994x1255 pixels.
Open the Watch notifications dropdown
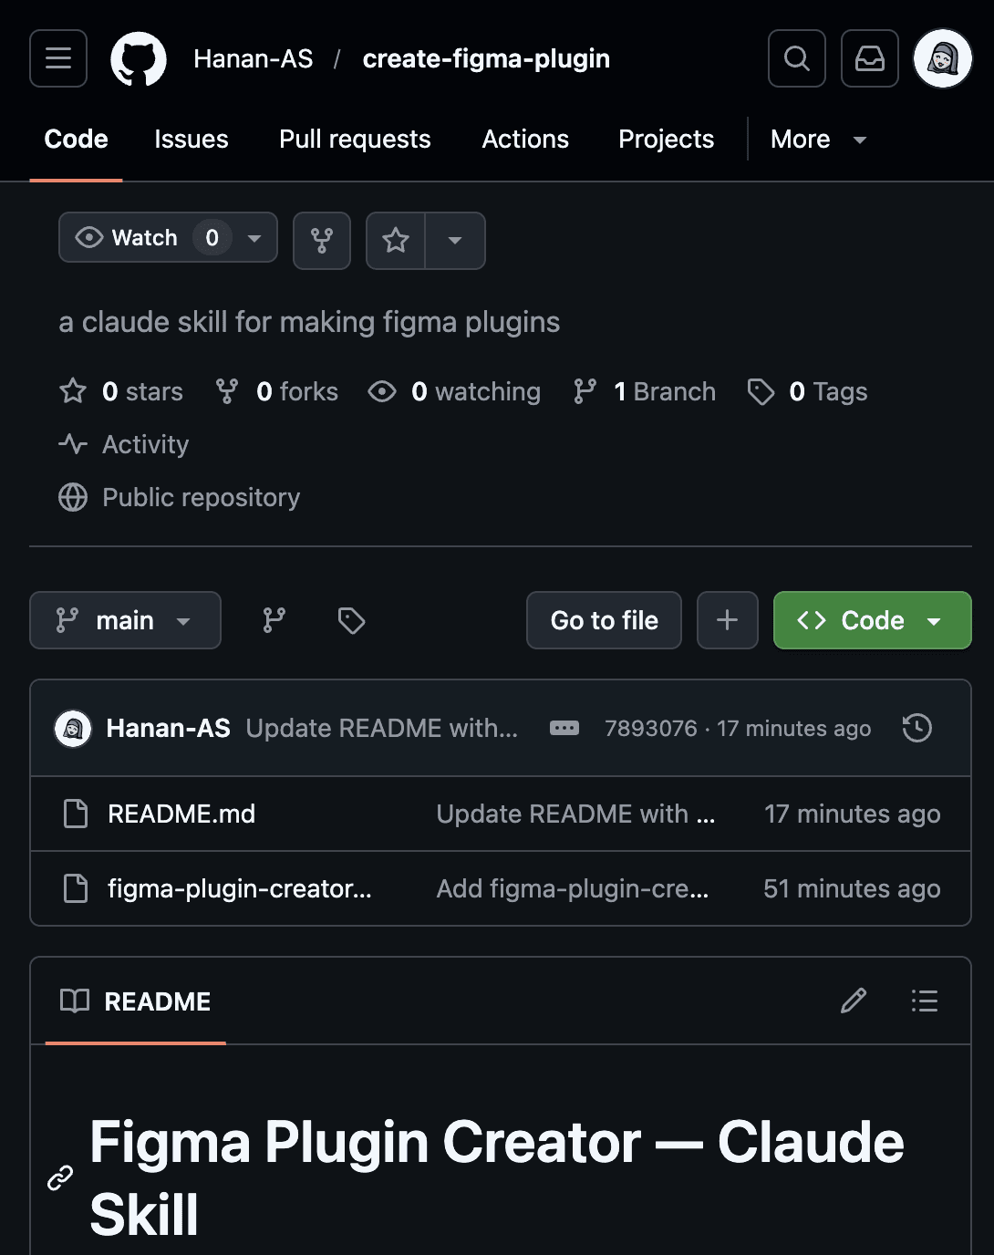[168, 238]
